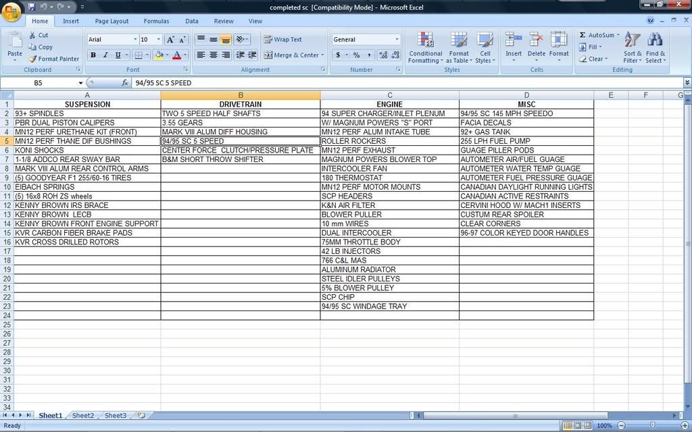This screenshot has height=432, width=692.
Task: Paste clipboard contents
Action: [x=15, y=45]
